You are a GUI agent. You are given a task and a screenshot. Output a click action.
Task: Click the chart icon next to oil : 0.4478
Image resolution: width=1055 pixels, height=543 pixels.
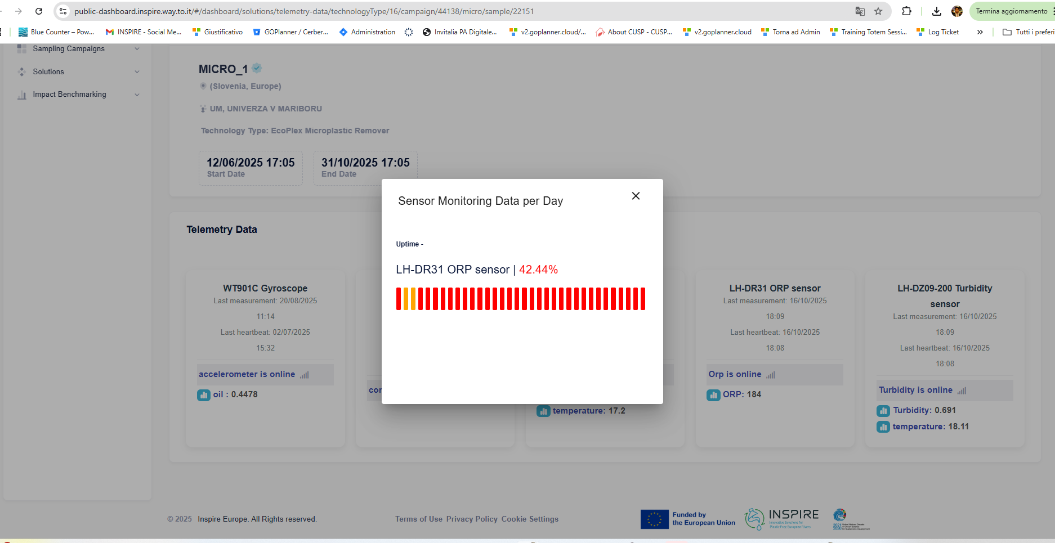tap(203, 395)
